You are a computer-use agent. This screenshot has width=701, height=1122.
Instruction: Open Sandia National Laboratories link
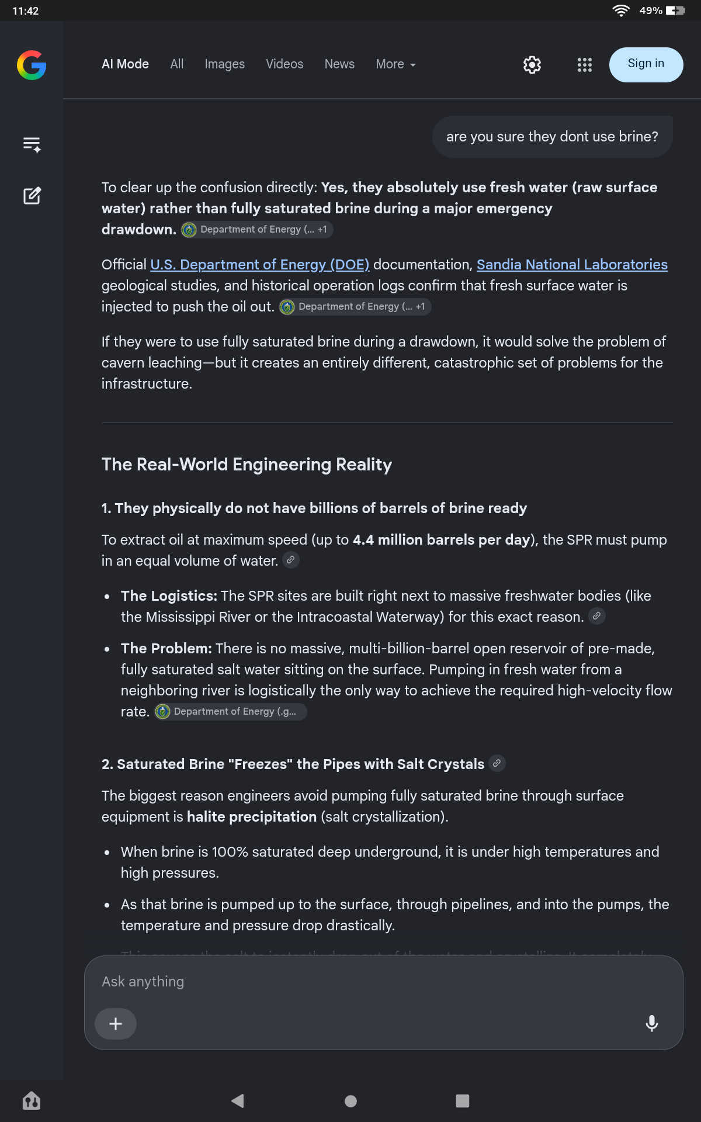[572, 265]
